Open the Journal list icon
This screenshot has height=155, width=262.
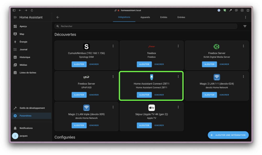(x=15, y=49)
